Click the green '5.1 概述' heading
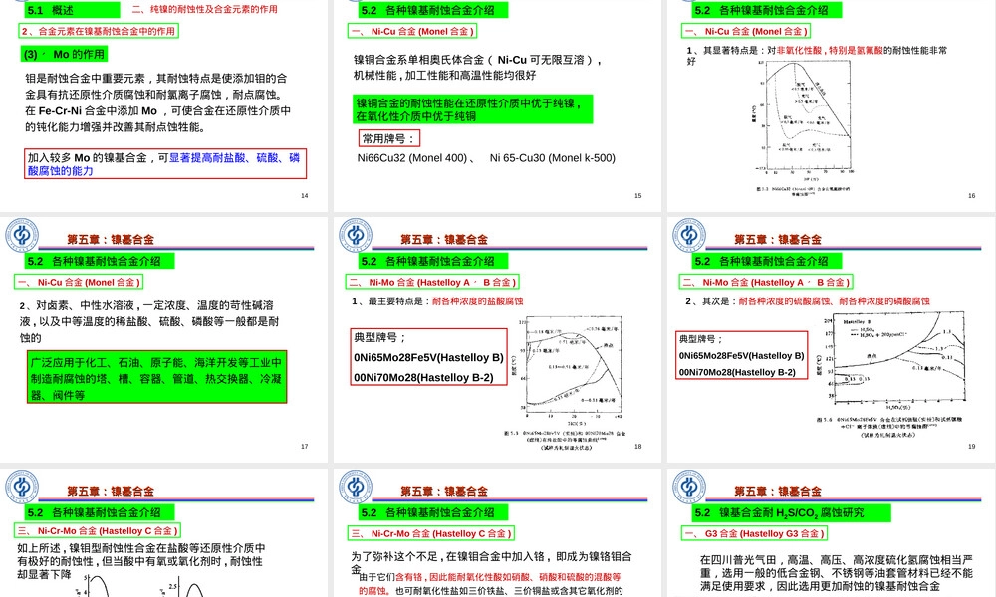 [x=72, y=10]
